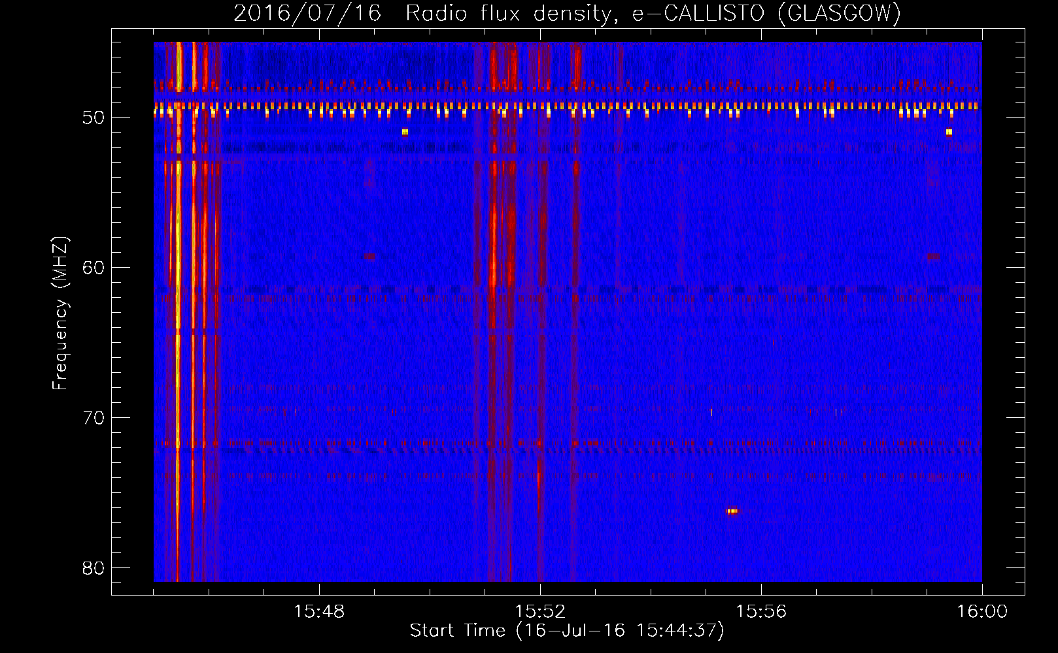Click the '15:52' time tick label
Viewport: 1058px width, 653px height.
click(x=540, y=612)
